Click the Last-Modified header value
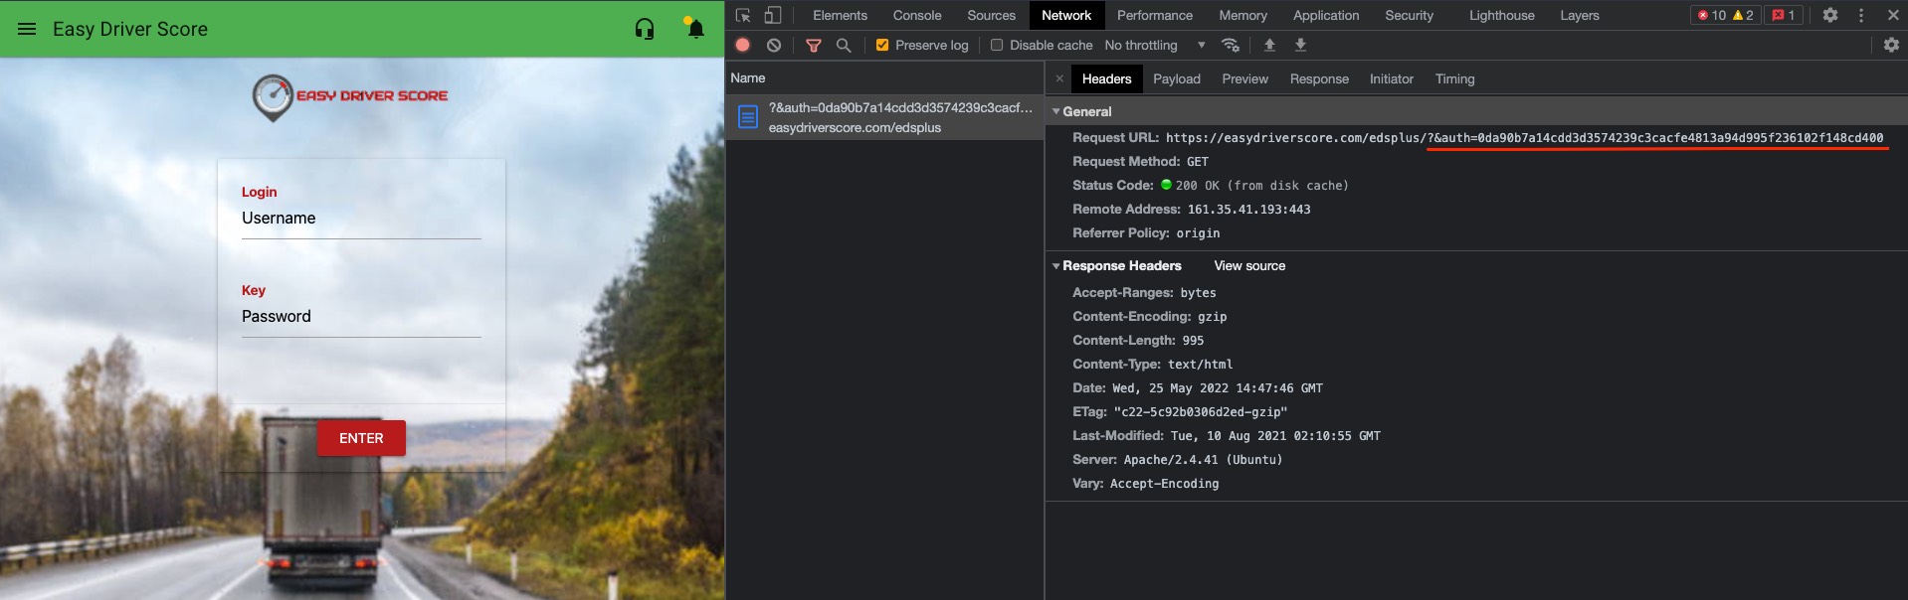 (1275, 436)
